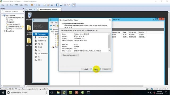Viewport: 170px width, 95px height.
Task: Select the KMSAuto folder on guest desktop
Action: [29, 30]
